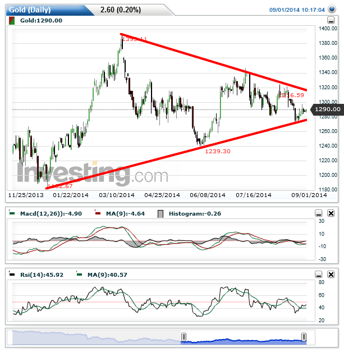Click the MA(9):40.57 label
Viewport: 344px width, 352px height.
pyautogui.click(x=107, y=275)
